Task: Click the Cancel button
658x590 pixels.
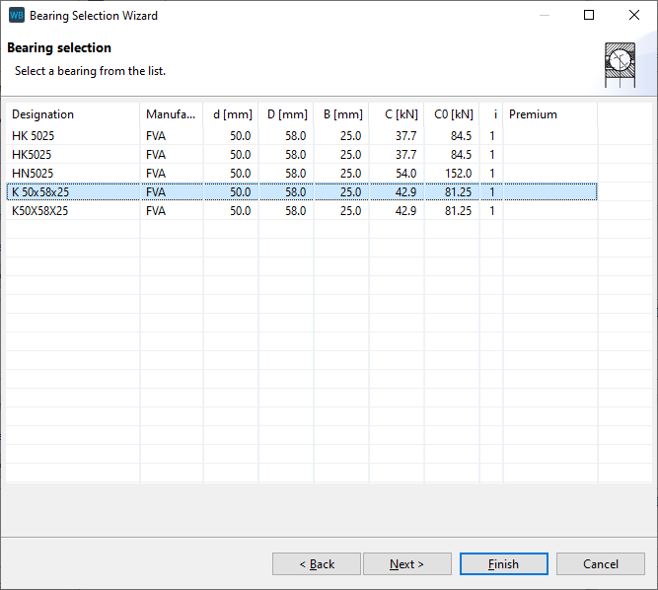Action: [x=600, y=563]
